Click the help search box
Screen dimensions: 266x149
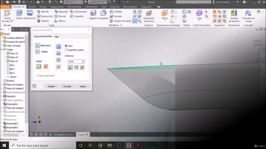click(194, 2)
